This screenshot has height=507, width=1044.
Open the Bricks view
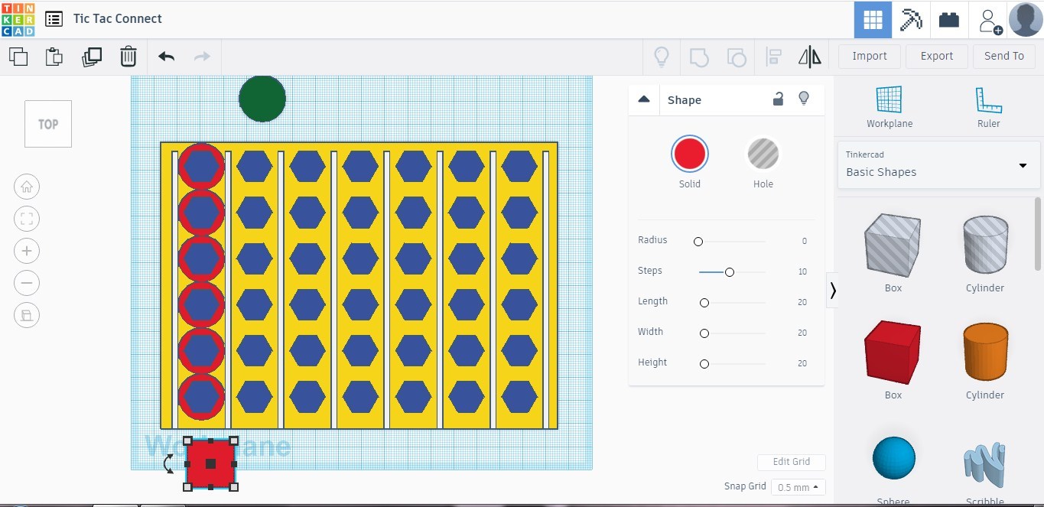(949, 20)
